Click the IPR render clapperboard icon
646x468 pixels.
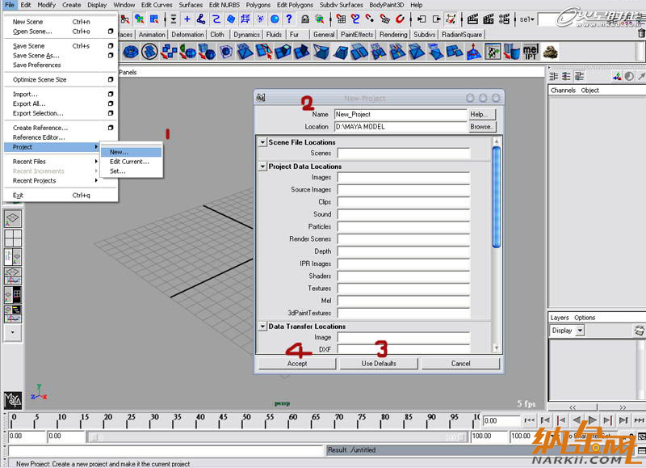tap(489, 18)
